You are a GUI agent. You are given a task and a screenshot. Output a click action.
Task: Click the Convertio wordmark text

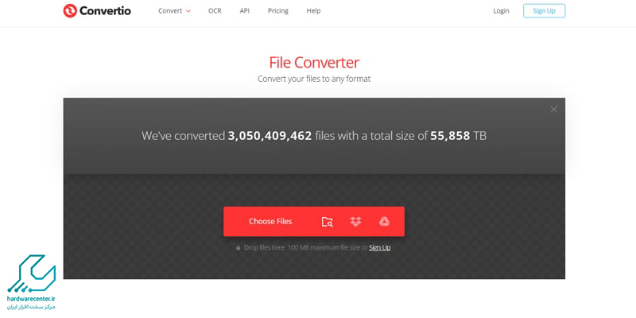pos(105,11)
